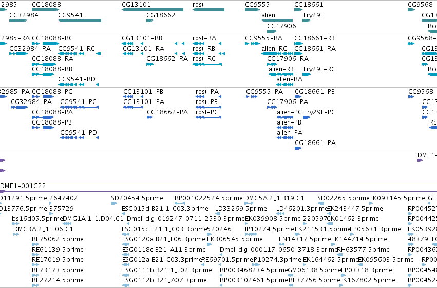Select the CG18661-RB transcript
Screen dimensions: 437x288
(x=298, y=44)
